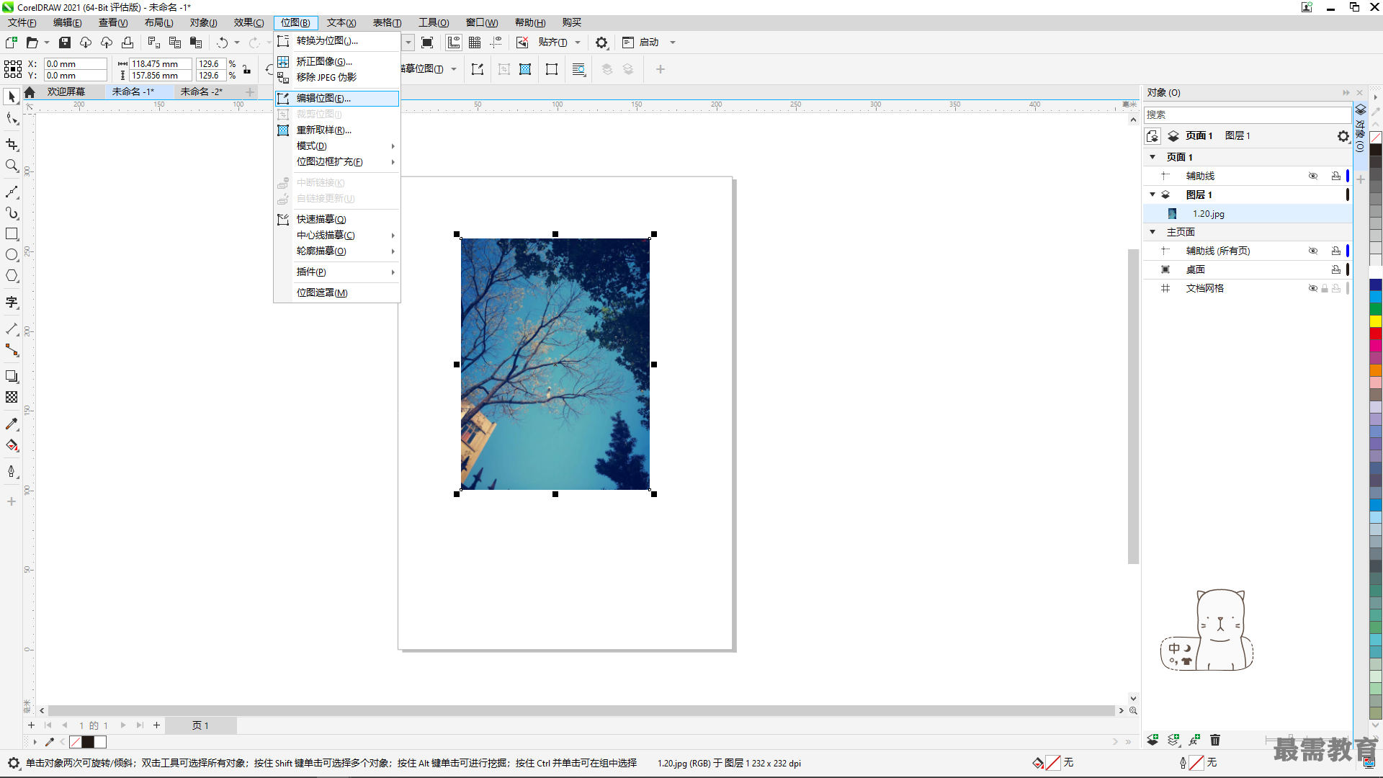Toggle visibility of 文档网格
1383x778 pixels.
point(1312,288)
